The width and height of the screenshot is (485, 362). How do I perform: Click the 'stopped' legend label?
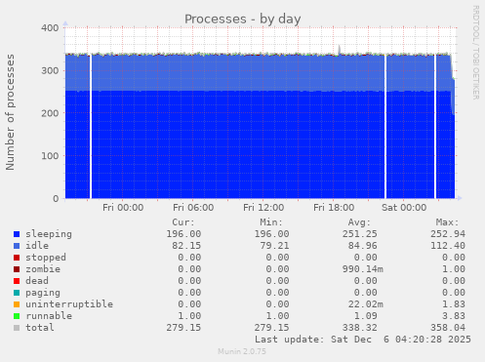[46, 258]
